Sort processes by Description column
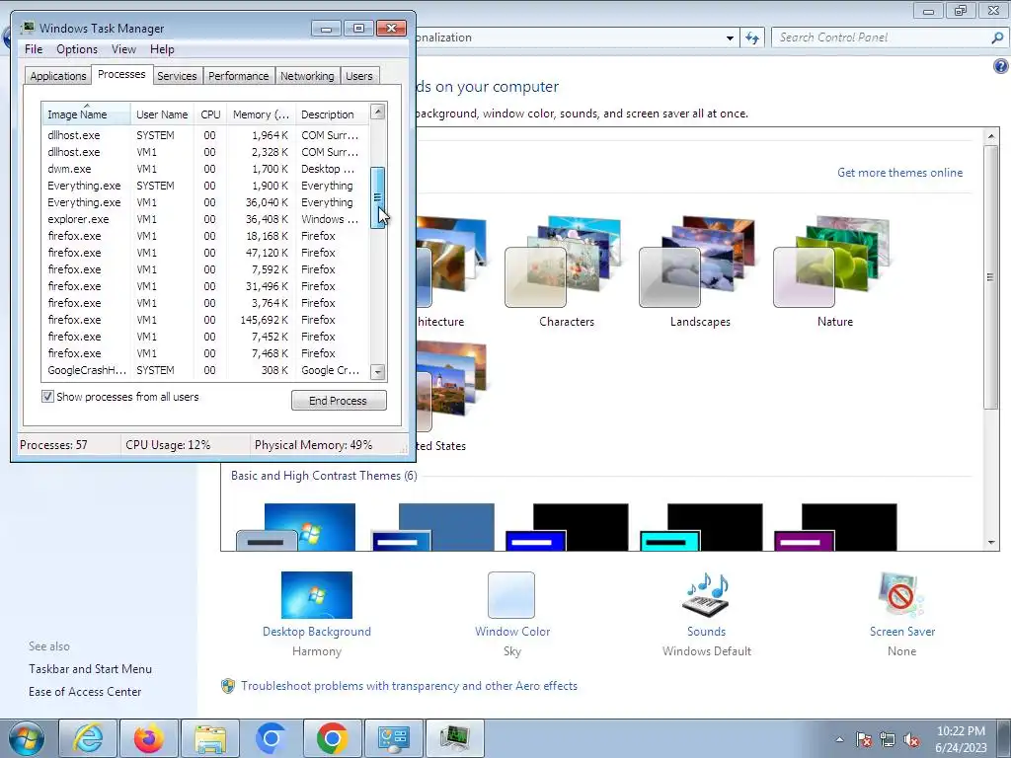 point(332,114)
